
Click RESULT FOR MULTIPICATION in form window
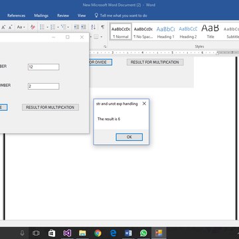50,108
